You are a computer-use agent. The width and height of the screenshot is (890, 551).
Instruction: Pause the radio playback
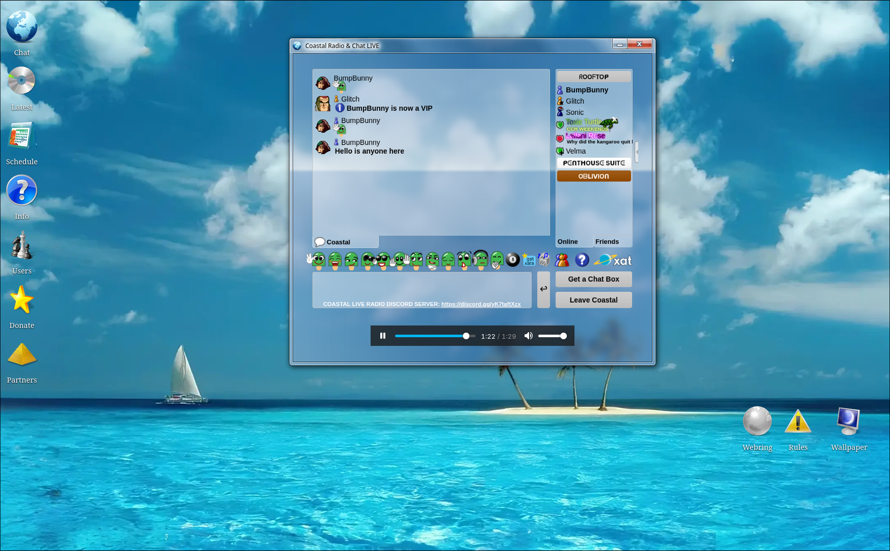(x=383, y=336)
